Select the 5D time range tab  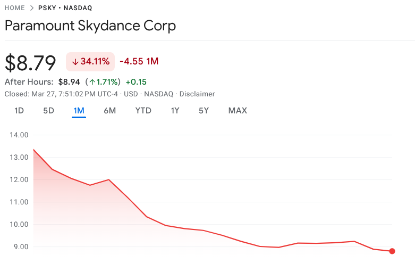49,111
